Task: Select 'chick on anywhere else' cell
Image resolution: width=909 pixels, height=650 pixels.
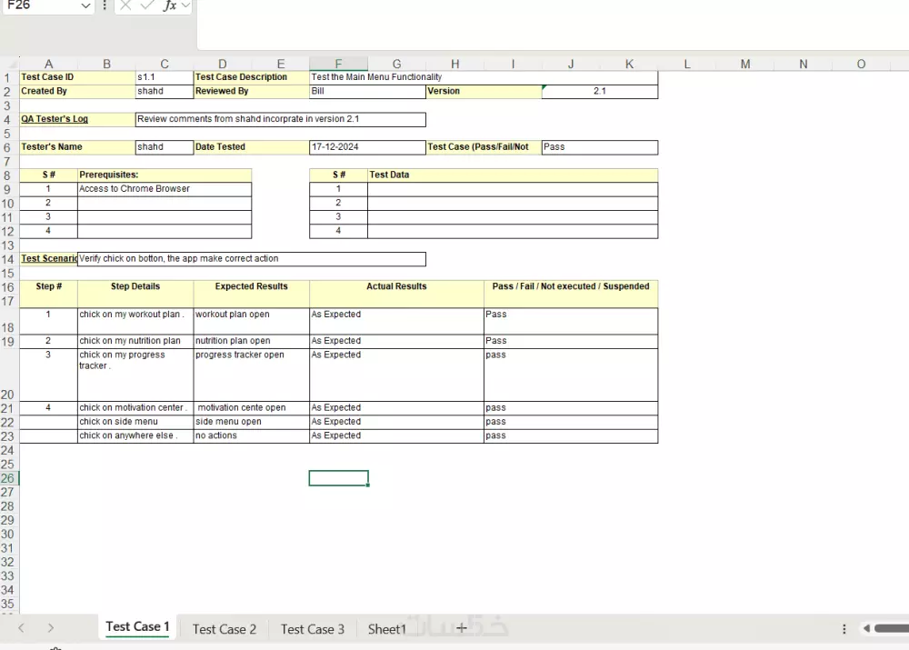Action: click(x=135, y=436)
